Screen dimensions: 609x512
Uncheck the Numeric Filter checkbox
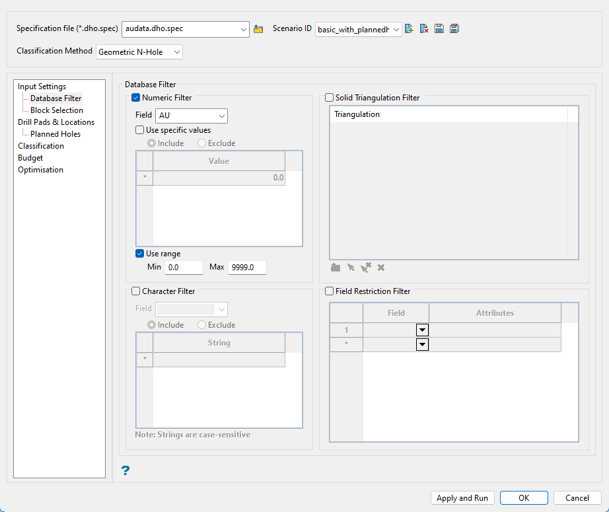click(x=136, y=98)
